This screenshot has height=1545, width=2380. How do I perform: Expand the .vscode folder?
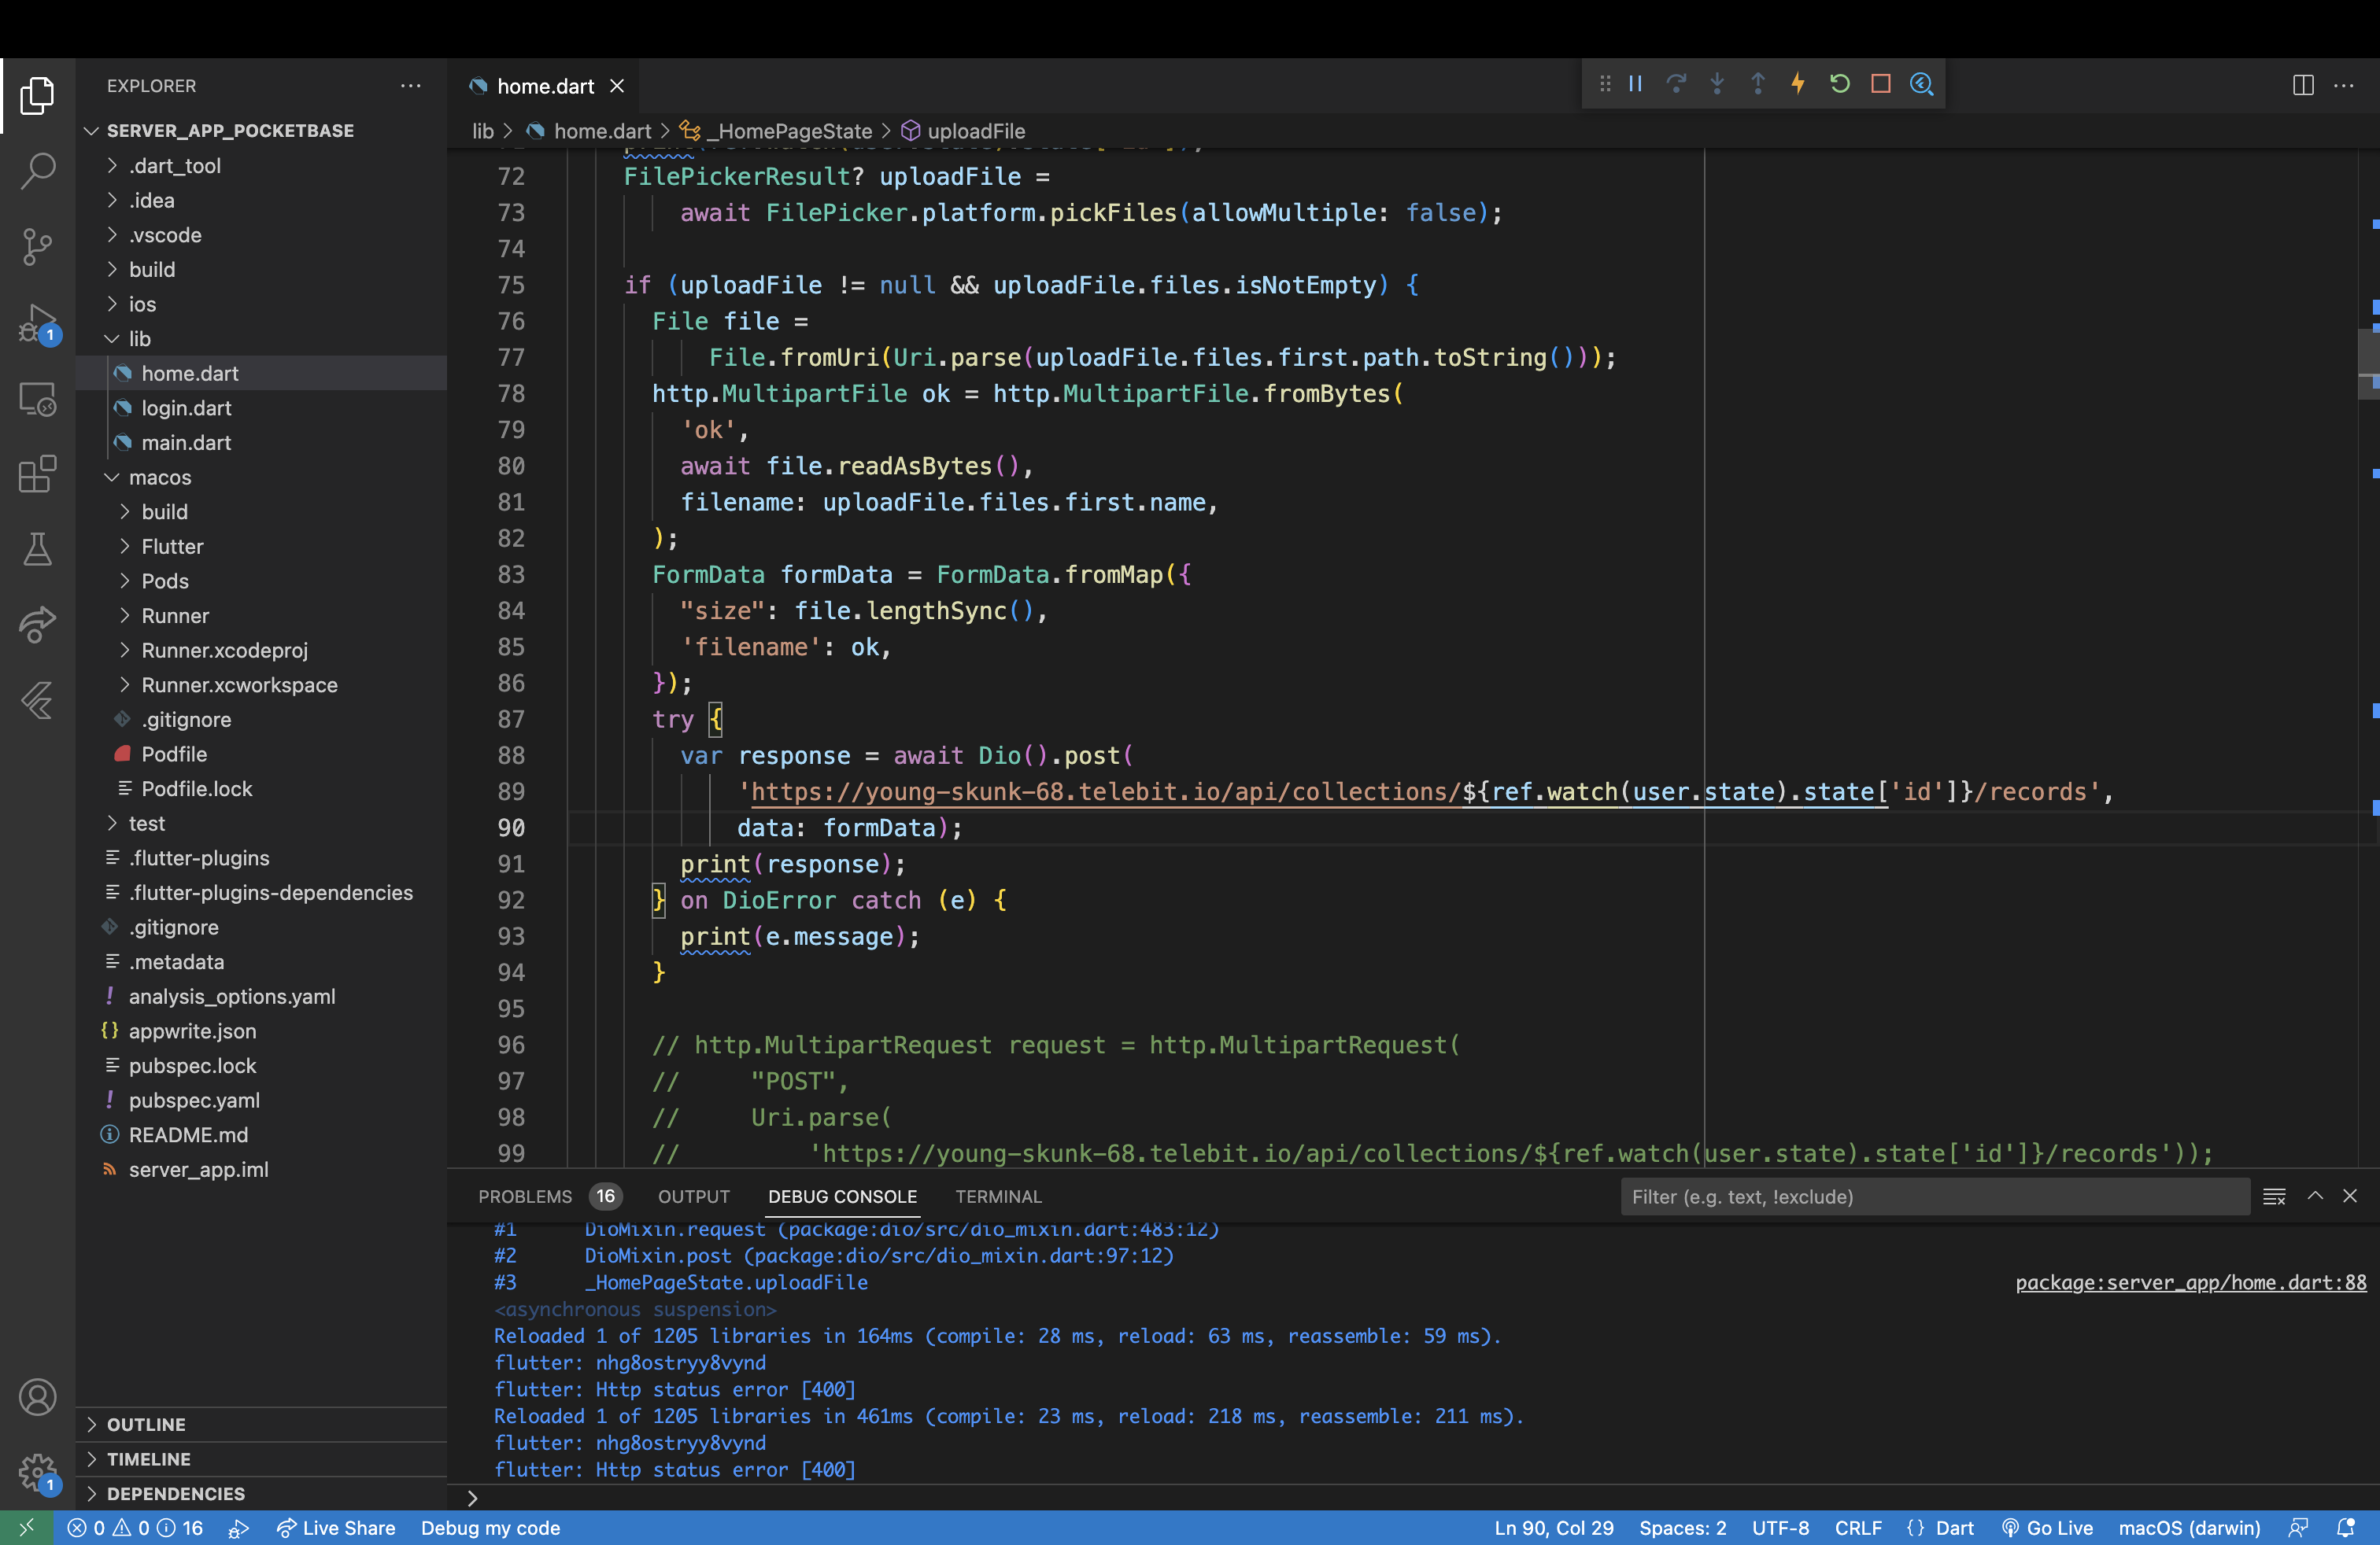coord(260,235)
